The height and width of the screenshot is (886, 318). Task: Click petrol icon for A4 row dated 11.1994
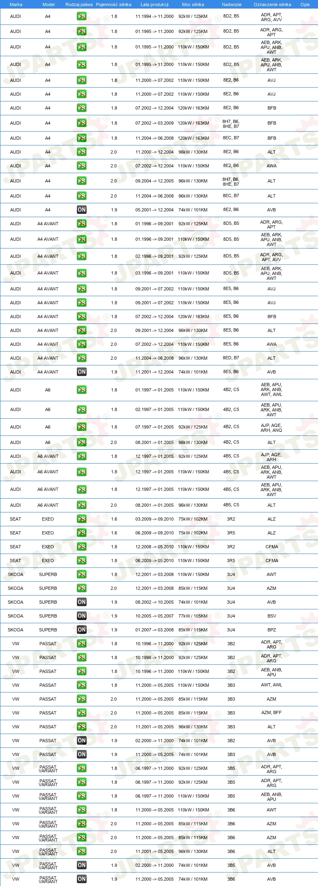82,17
